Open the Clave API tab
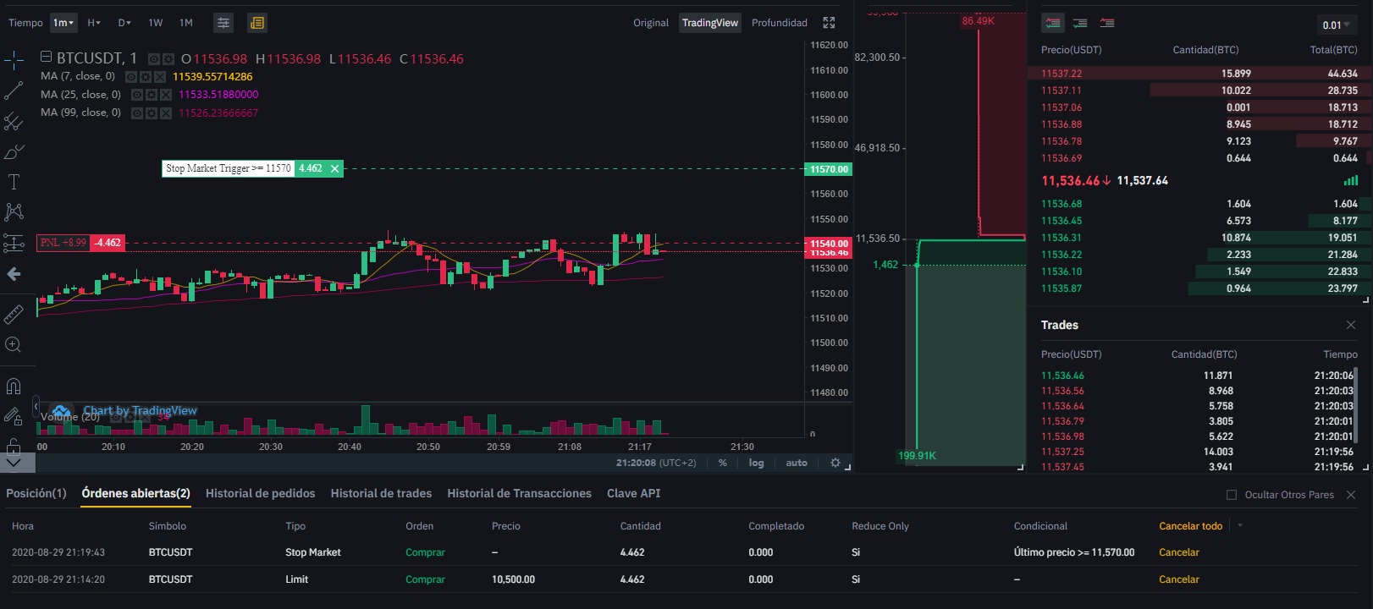 [x=634, y=493]
